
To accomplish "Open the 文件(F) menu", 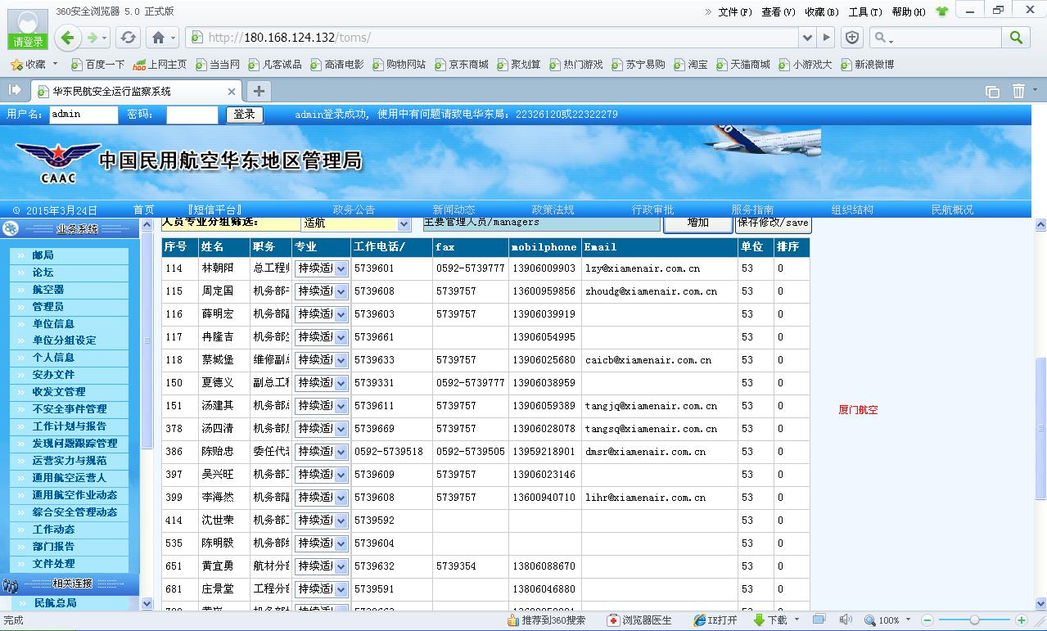I will click(x=734, y=11).
